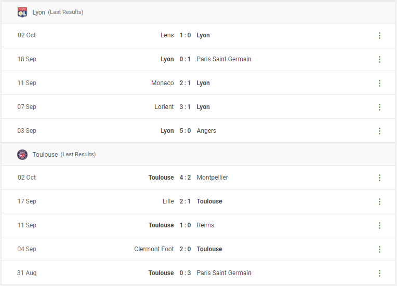Click the 2:1 score of Lille vs Toulouse
Viewport: 397px width, 286px height.
pyautogui.click(x=185, y=201)
